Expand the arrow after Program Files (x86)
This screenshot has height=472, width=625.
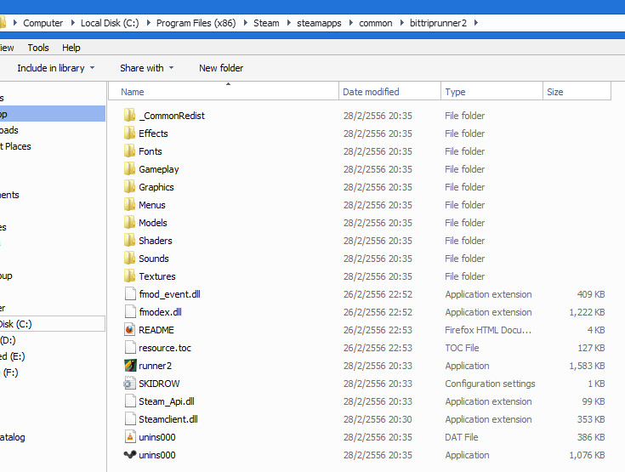pos(245,23)
